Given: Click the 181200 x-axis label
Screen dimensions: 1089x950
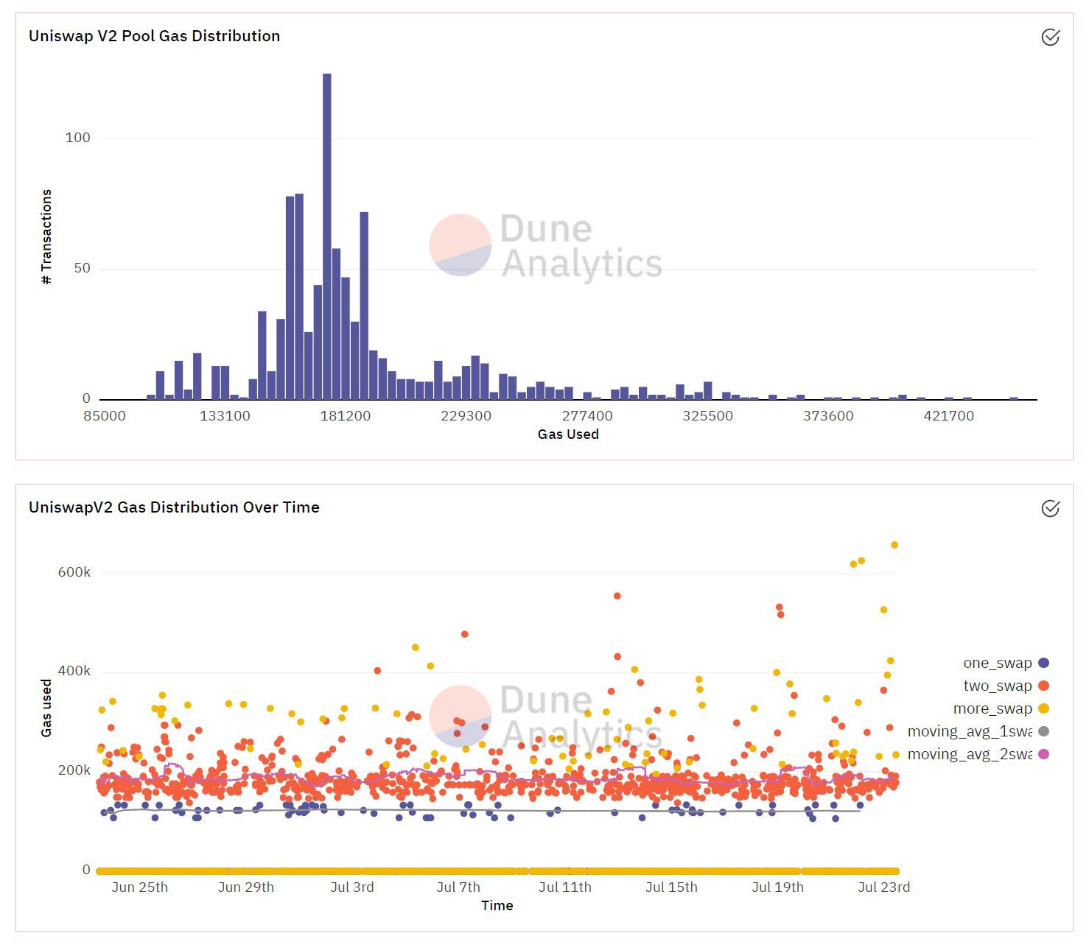Looking at the screenshot, I should (346, 416).
